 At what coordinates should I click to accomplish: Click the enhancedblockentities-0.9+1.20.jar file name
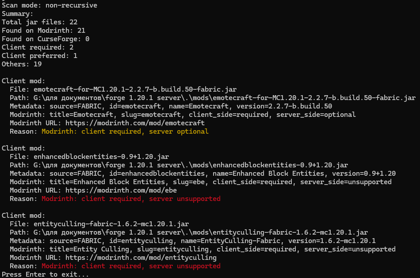[101, 157]
